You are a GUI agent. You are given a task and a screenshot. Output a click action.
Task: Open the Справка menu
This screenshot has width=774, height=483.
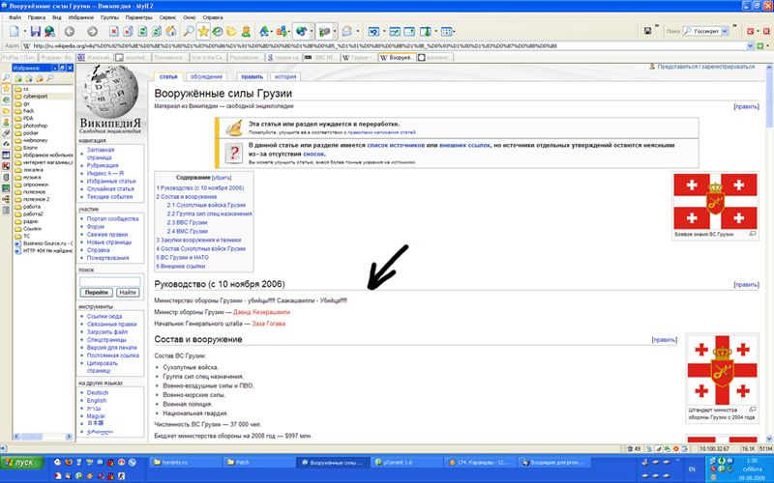213,17
